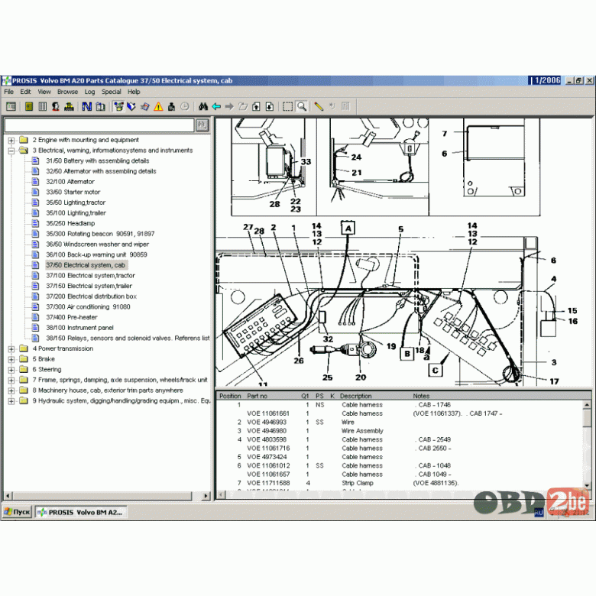Open 37/400 Pre-heater page

pyautogui.click(x=72, y=317)
